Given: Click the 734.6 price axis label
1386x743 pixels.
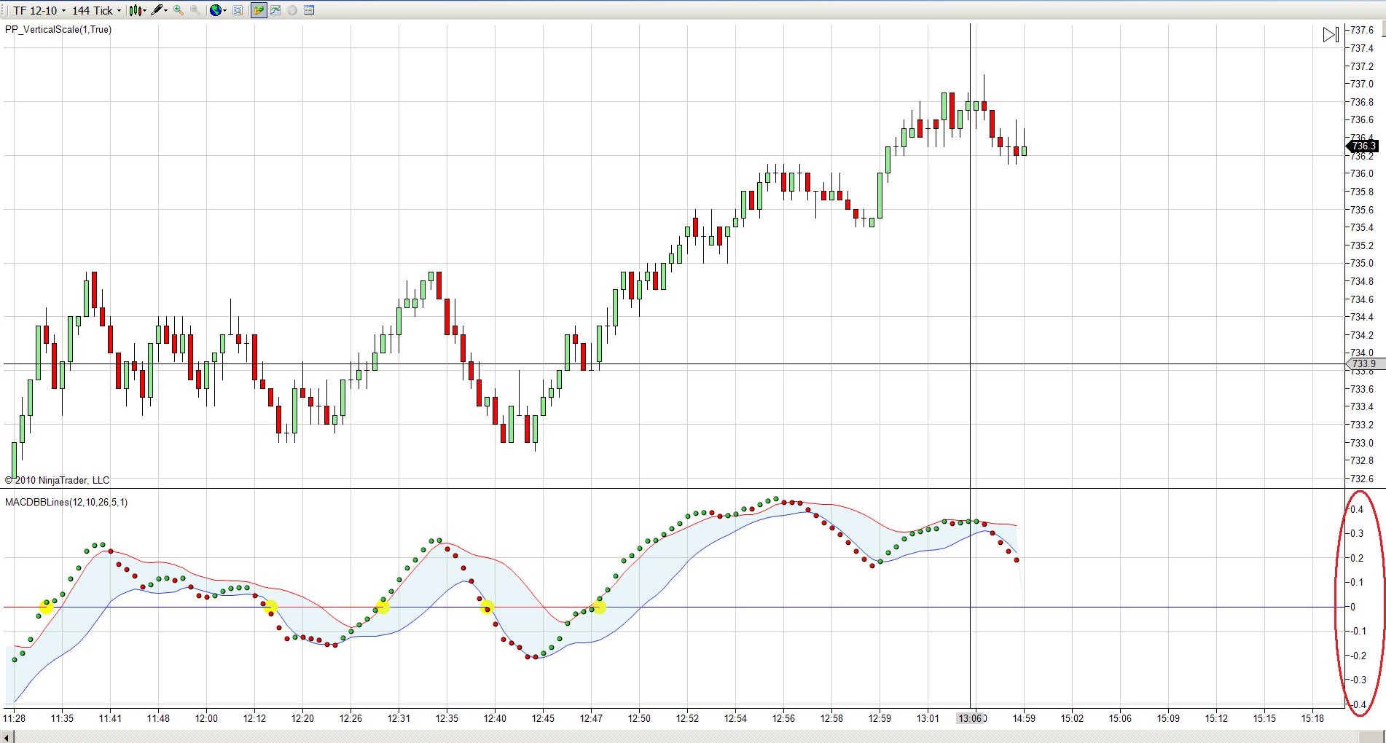Looking at the screenshot, I should 1362,299.
